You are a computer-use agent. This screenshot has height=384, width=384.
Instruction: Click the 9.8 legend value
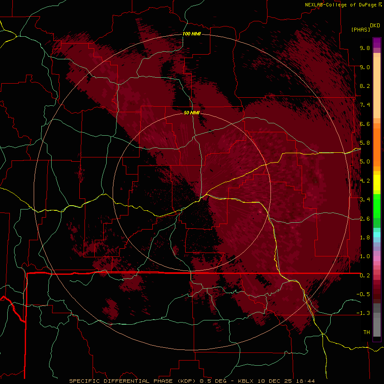pyautogui.click(x=365, y=48)
